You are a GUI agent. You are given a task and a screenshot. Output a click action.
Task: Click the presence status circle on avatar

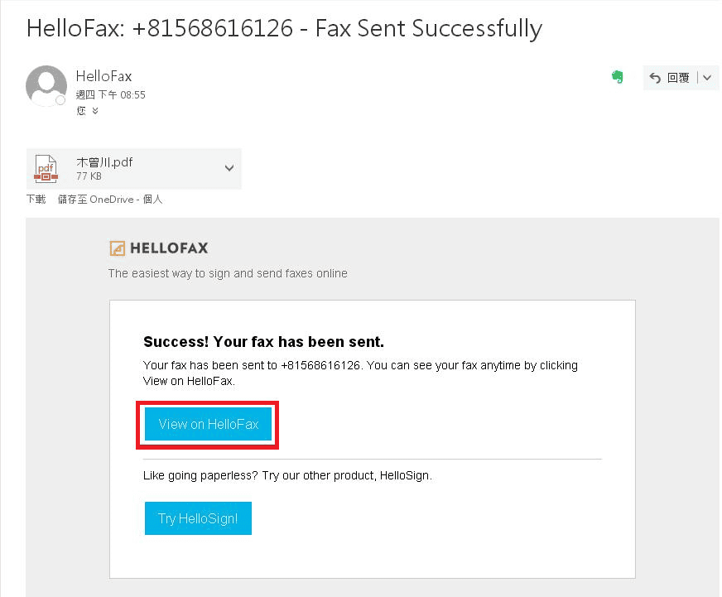point(60,100)
